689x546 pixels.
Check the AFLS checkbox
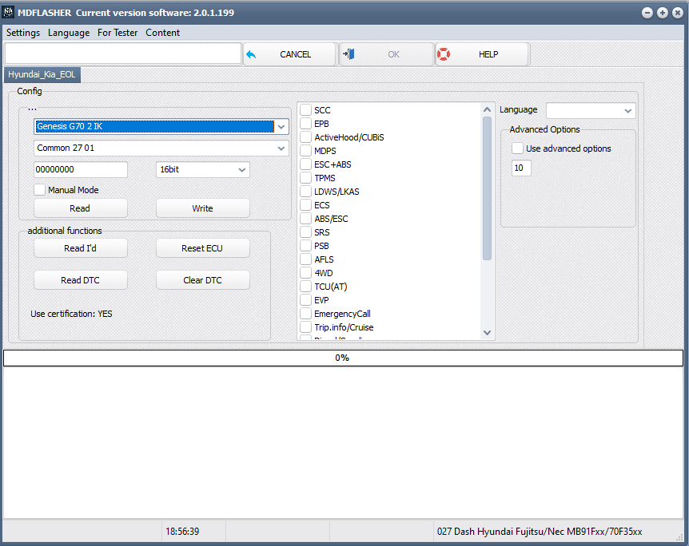coord(306,259)
